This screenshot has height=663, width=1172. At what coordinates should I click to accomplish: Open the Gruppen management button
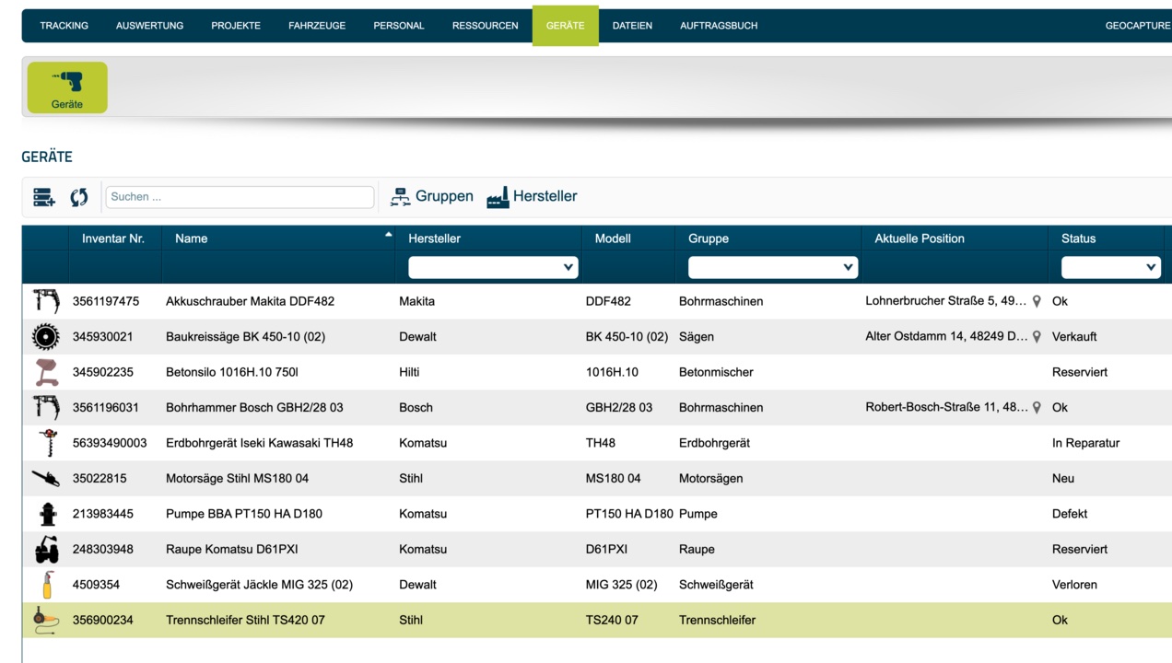(431, 196)
